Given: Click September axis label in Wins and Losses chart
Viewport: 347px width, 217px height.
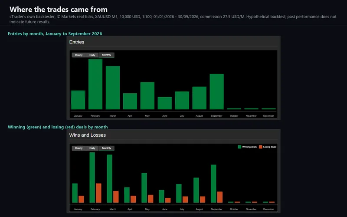Looking at the screenshot, I should [216, 209].
